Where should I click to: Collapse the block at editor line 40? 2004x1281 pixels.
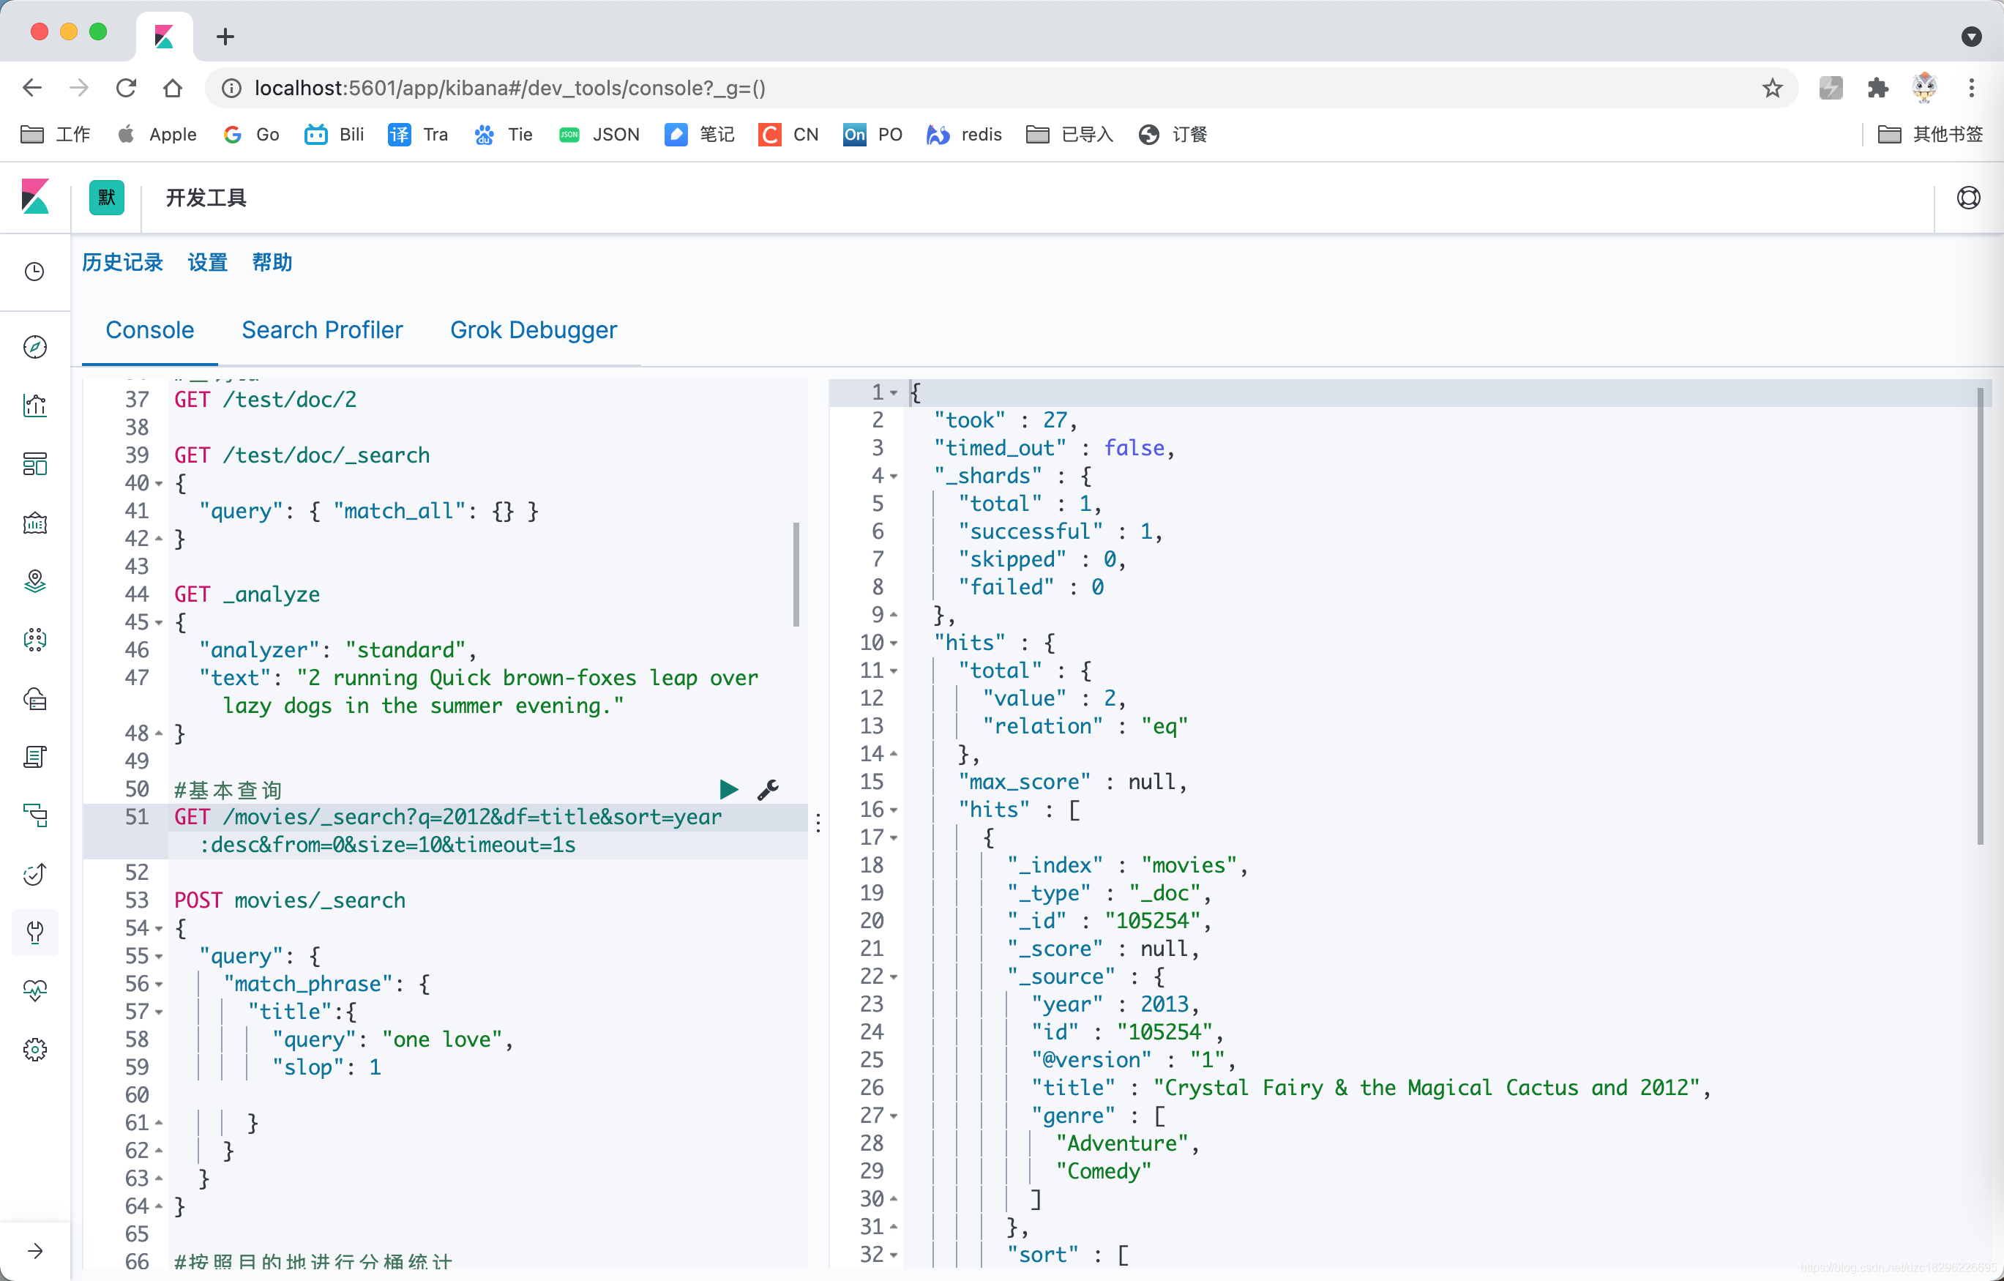tap(159, 484)
